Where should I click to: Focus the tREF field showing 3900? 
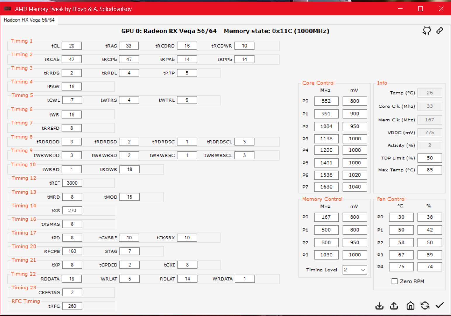coord(72,183)
